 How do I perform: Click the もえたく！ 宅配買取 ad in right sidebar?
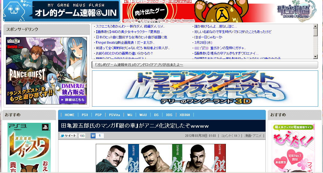pos(293,148)
